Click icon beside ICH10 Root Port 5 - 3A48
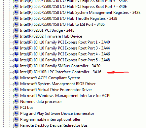 pos(16,60)
